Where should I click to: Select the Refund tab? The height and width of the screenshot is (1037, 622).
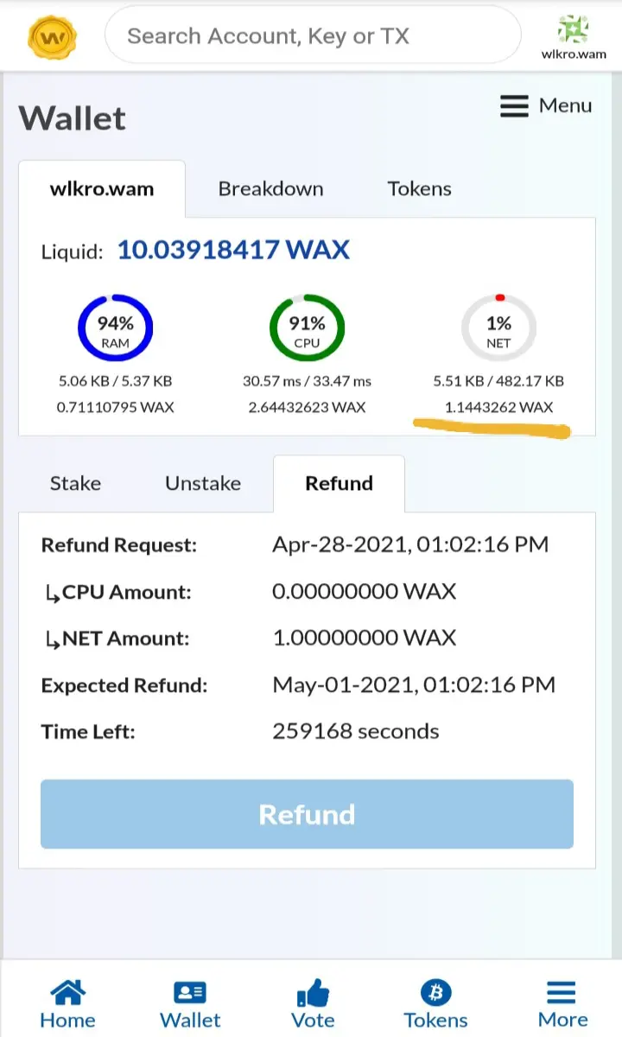pyautogui.click(x=339, y=483)
